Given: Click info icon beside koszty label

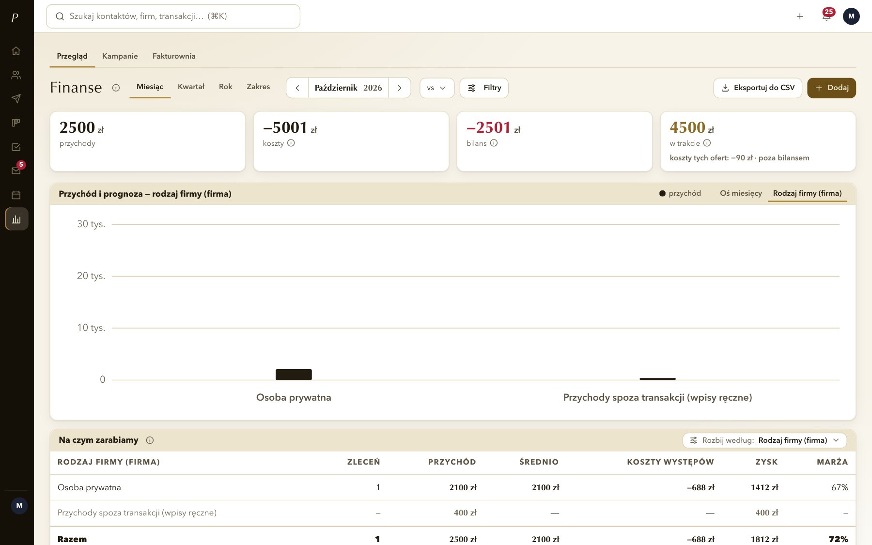Looking at the screenshot, I should 291,143.
